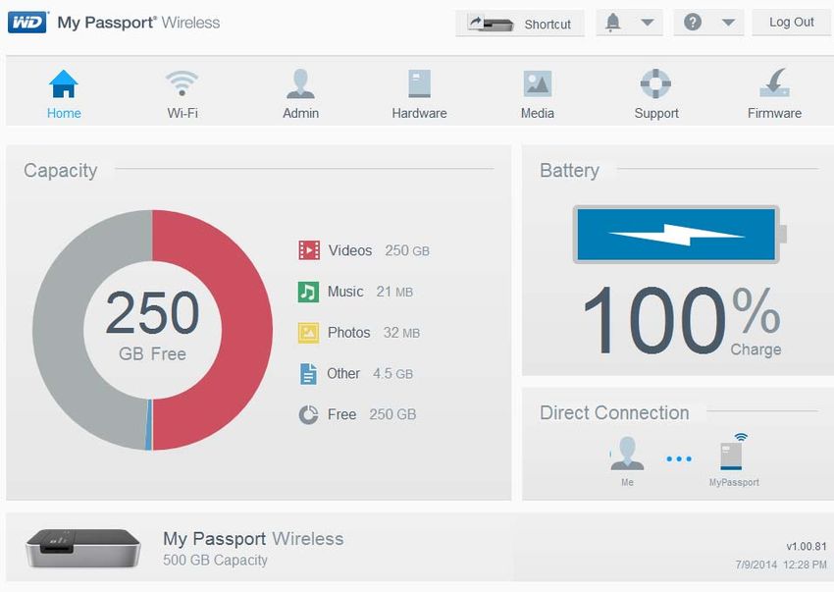Select the Admin tab label
The height and width of the screenshot is (592, 834).
300,114
